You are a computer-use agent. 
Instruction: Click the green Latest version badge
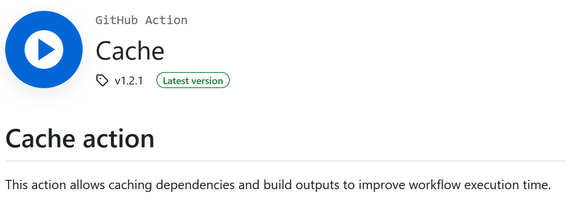(x=193, y=80)
